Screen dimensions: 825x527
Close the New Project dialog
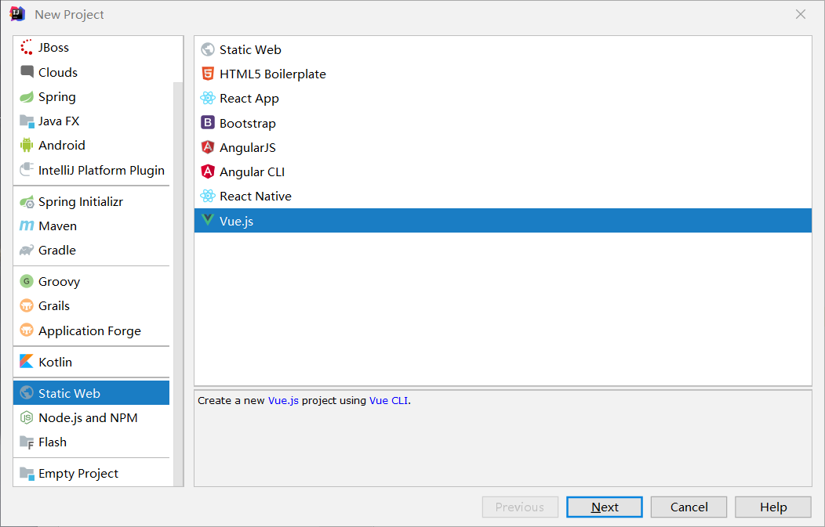pos(800,14)
